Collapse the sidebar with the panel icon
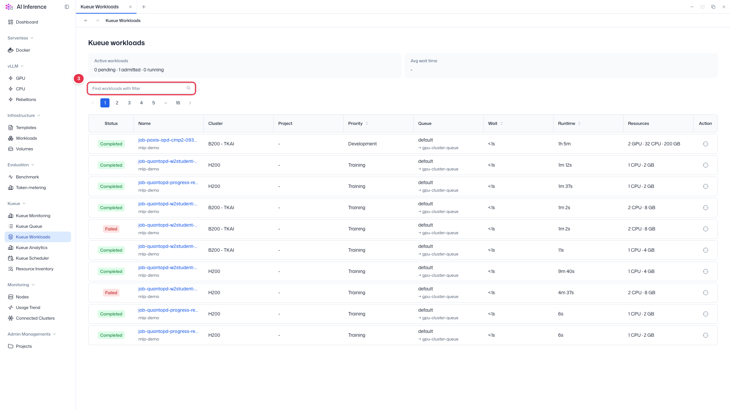 [67, 7]
